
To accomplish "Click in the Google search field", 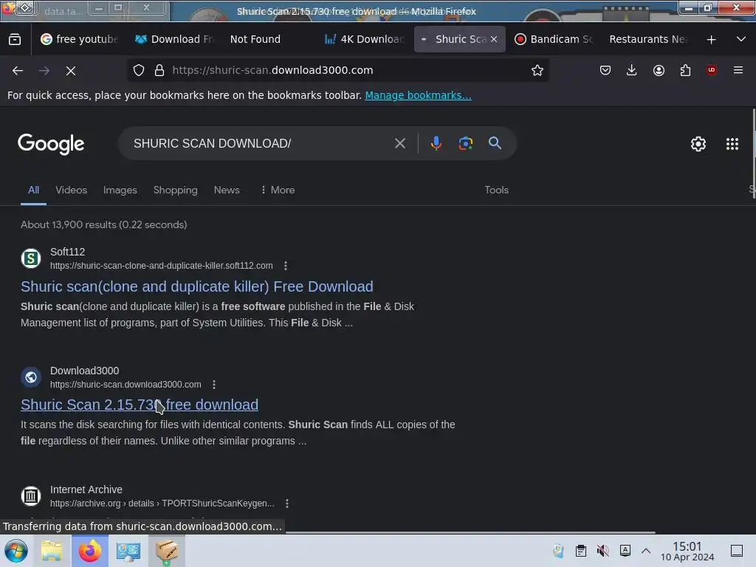I will pyautogui.click(x=261, y=143).
